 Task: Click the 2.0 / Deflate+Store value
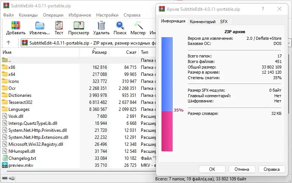click(x=264, y=38)
